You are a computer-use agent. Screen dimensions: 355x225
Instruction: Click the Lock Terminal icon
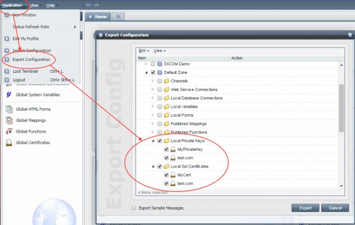pos(7,72)
